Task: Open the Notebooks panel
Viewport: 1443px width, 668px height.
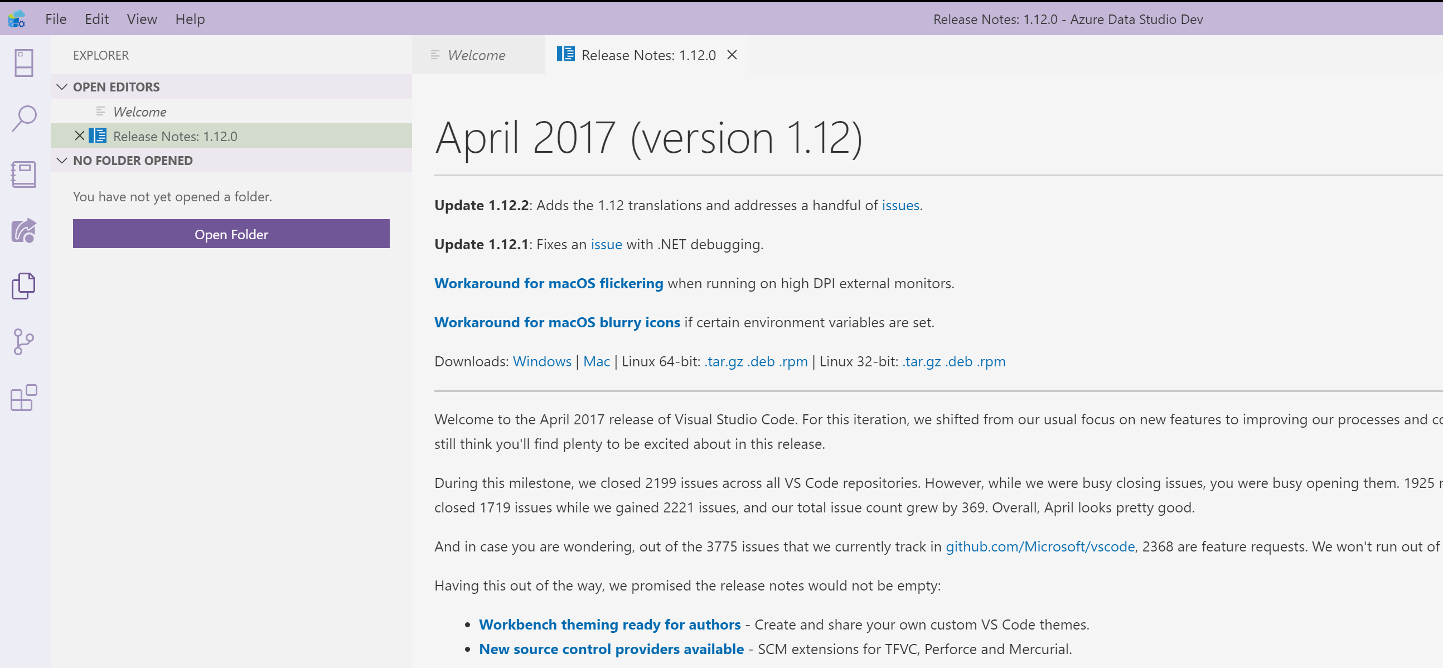Action: pyautogui.click(x=23, y=174)
